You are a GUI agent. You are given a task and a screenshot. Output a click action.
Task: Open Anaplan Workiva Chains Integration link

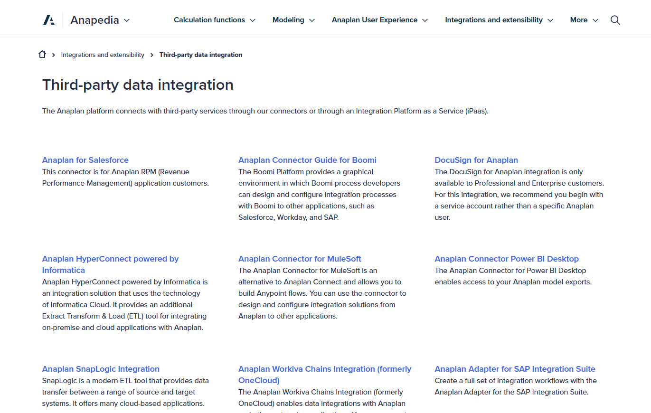click(x=325, y=375)
